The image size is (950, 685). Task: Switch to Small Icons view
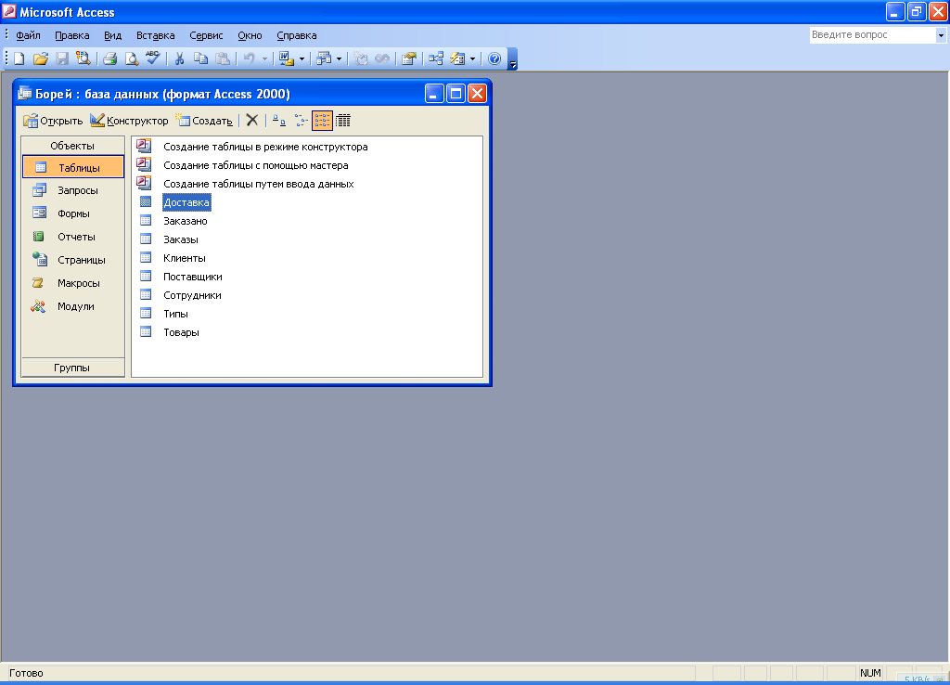301,121
